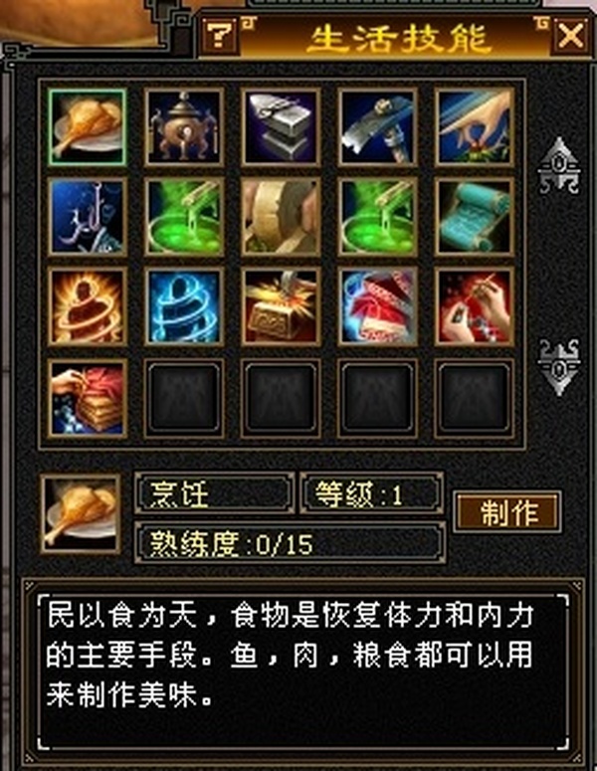Click the scroll up arrow ornament
The image size is (597, 771).
(x=558, y=166)
